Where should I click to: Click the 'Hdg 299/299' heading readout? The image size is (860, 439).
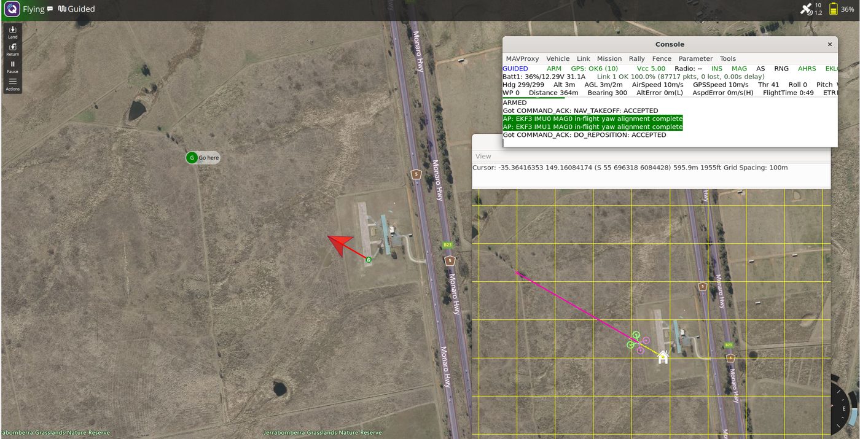(523, 85)
